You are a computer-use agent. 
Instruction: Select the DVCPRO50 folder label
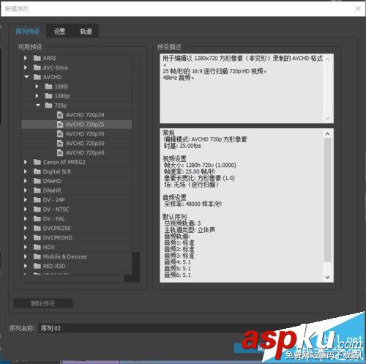pyautogui.click(x=56, y=229)
